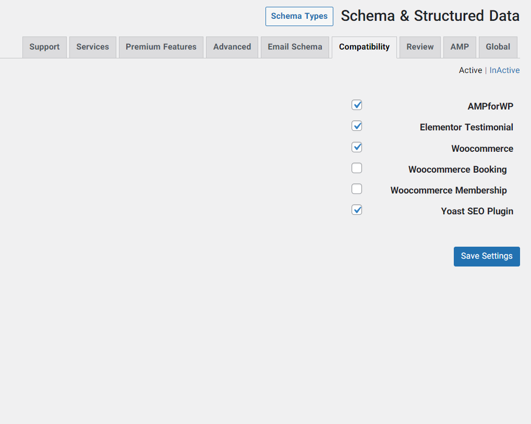Open the Support tab
The height and width of the screenshot is (424, 531).
pos(44,47)
